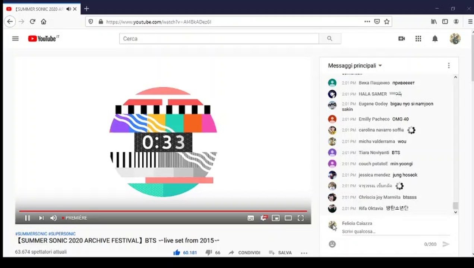
Task: Open page actions three dots in address bar
Action: tap(367, 22)
